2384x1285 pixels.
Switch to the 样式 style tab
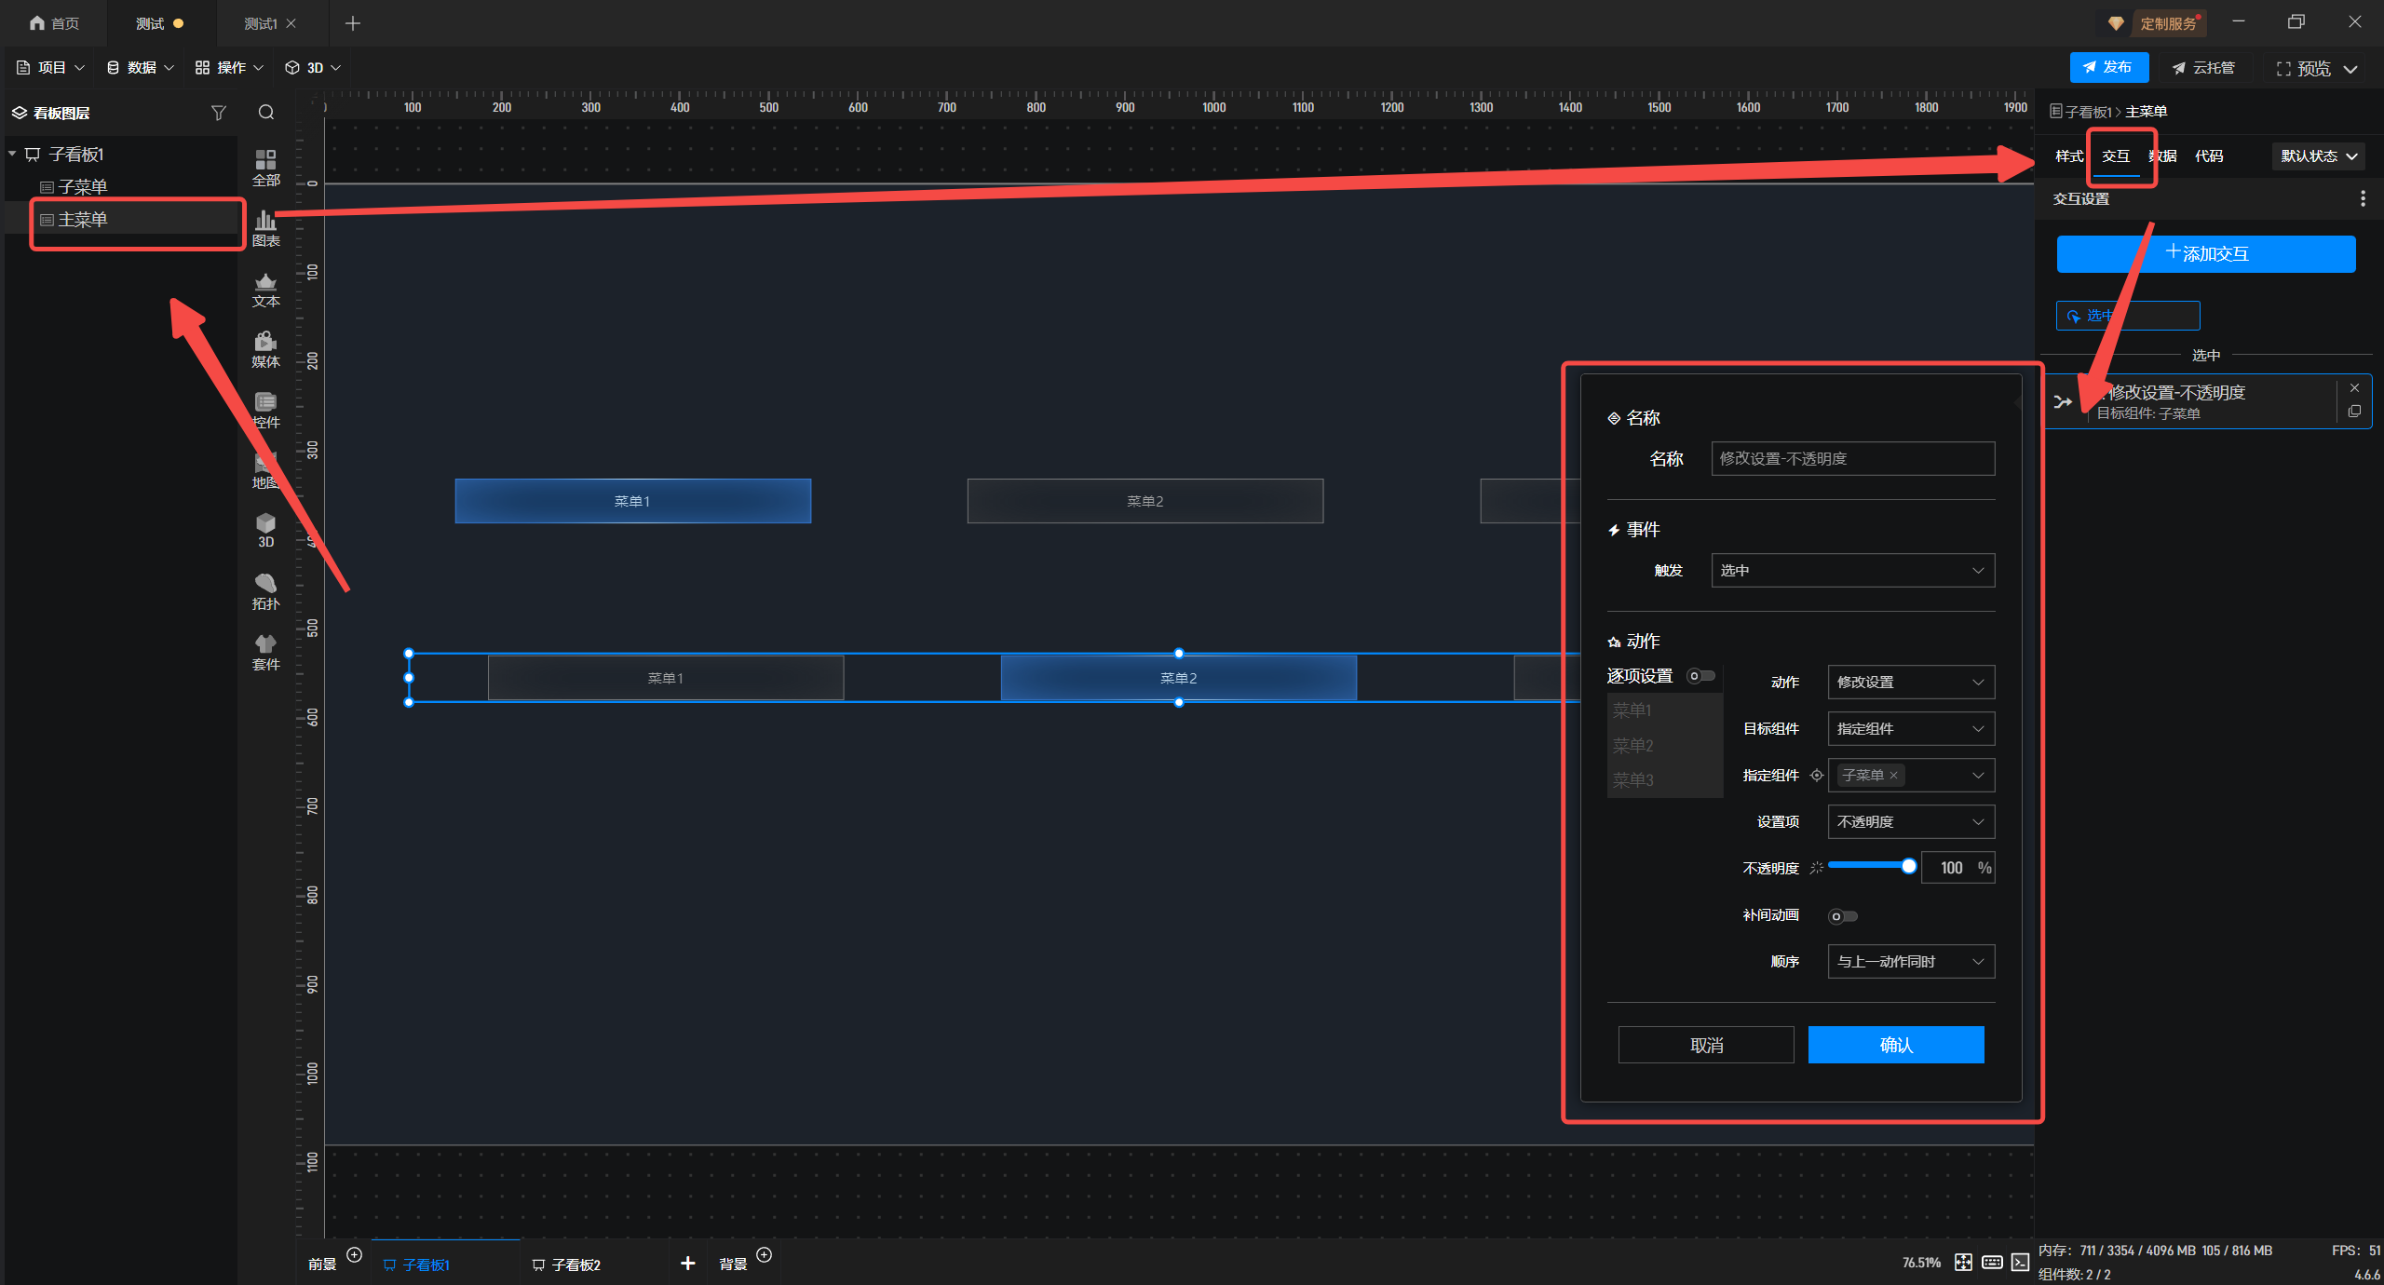[x=2068, y=156]
